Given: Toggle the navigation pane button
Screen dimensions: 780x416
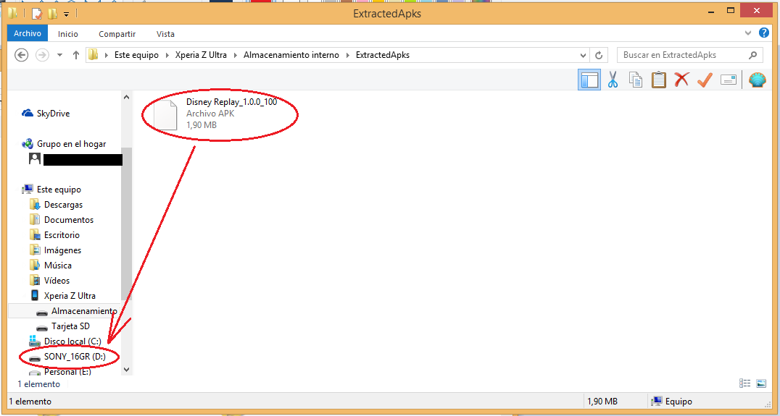Looking at the screenshot, I should click(589, 80).
